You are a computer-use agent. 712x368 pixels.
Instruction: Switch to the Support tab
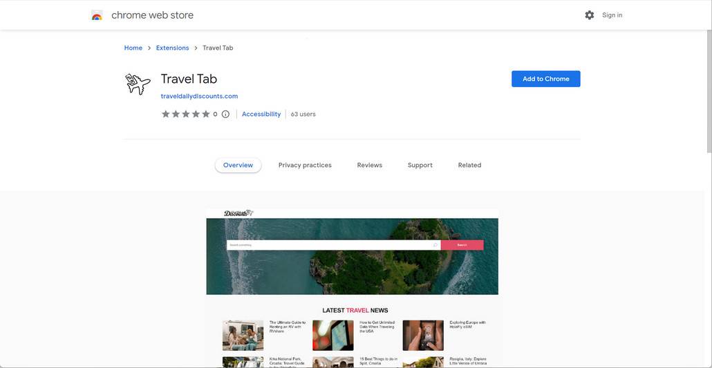pos(420,165)
